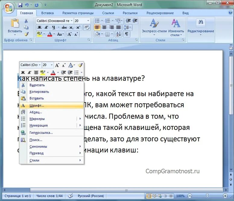Click Русский (Россия) language in status bar
The height and width of the screenshot is (201, 234).
(x=91, y=196)
